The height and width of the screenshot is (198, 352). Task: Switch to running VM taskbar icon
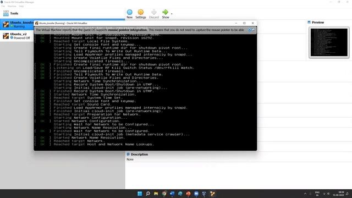click(x=212, y=194)
